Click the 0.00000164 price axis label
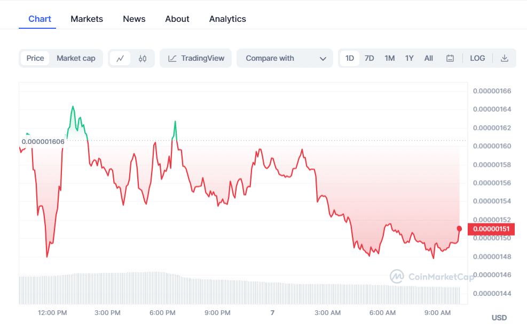 [492, 109]
